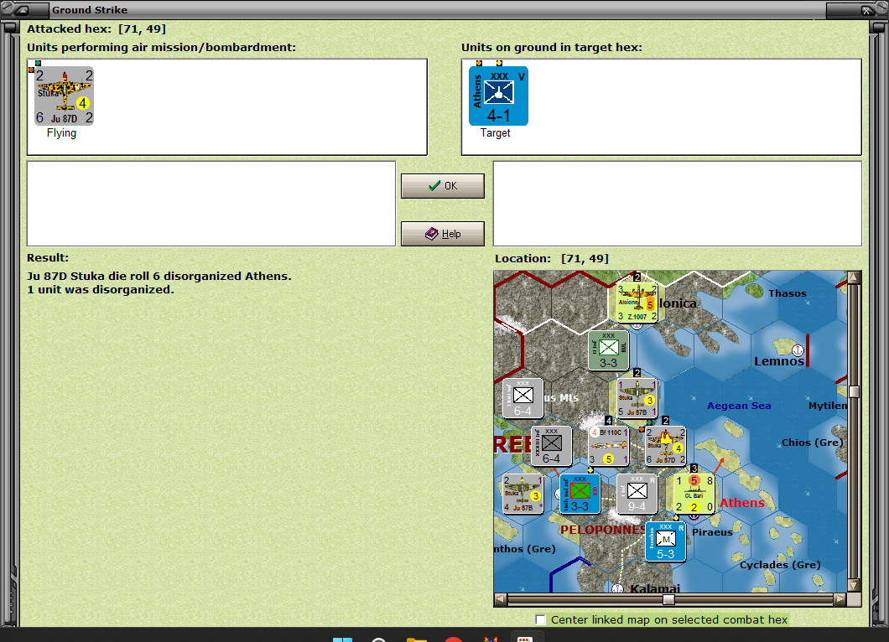
Task: Open the Ground Strike window system menu icon
Action: coord(23,9)
